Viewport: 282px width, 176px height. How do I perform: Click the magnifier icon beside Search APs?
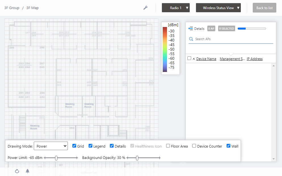(x=191, y=39)
